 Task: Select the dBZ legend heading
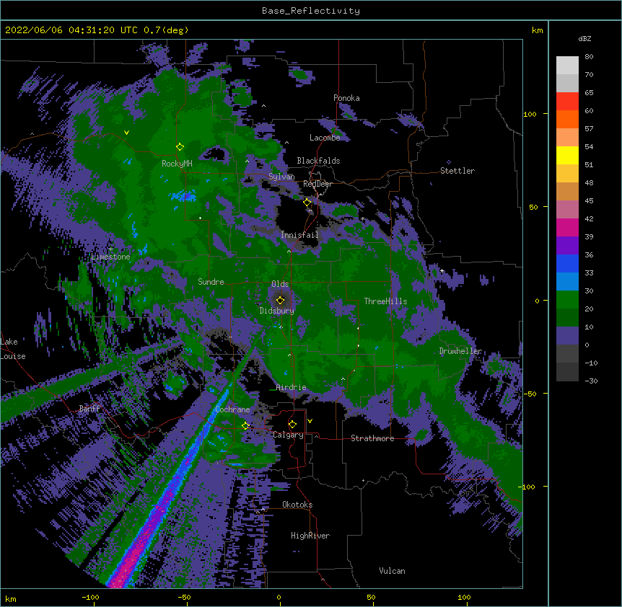click(584, 38)
